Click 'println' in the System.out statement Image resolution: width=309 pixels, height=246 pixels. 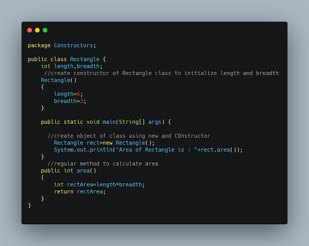coord(101,150)
